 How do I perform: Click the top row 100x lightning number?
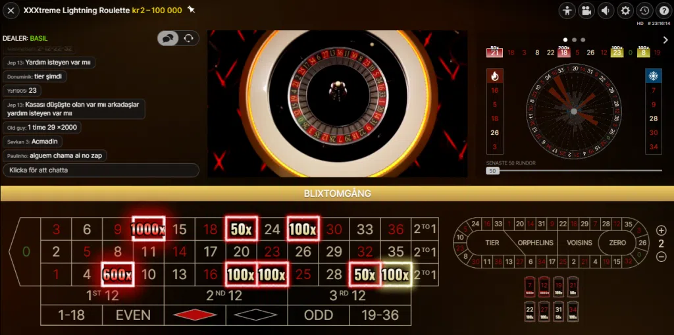303,229
